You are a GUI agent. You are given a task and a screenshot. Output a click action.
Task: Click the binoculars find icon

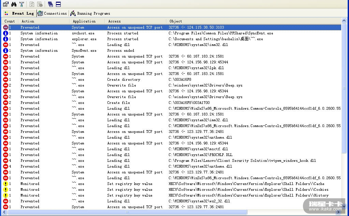coord(14,4)
